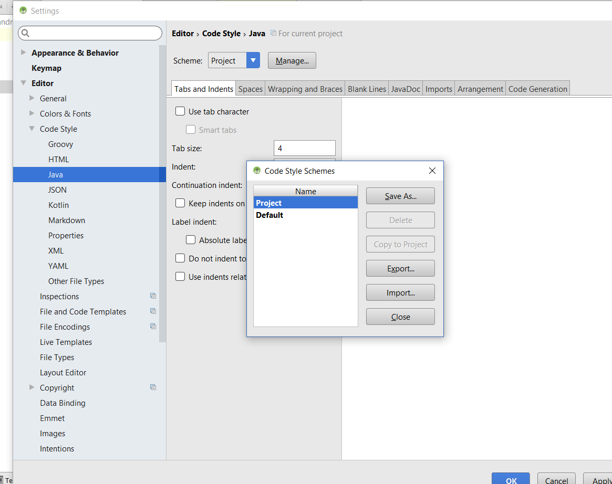
Task: Open the Scheme dropdown arrow
Action: [x=253, y=60]
